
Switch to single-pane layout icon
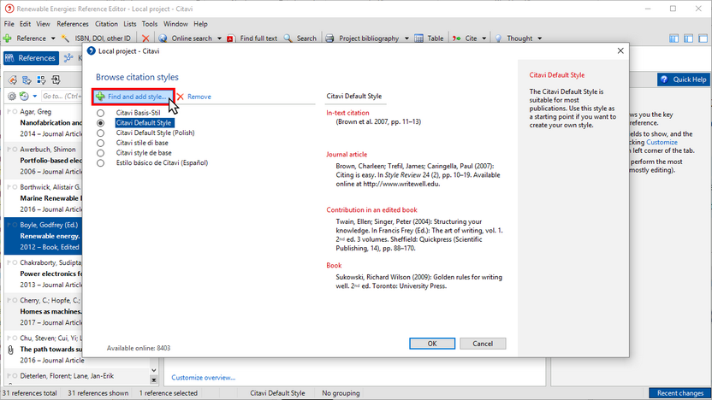point(703,38)
